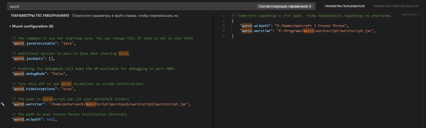Select the wurst.javaExecutable default setting key
Viewport: 426px width, 128px height.
point(34,43)
